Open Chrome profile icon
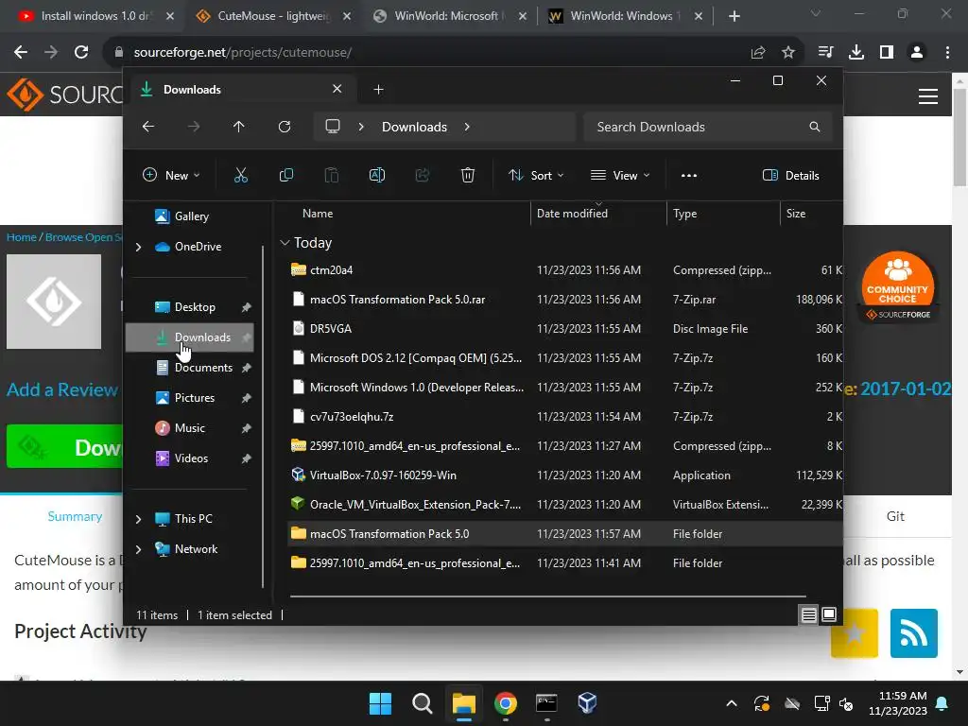Screen dimensions: 968x726 click(x=917, y=53)
